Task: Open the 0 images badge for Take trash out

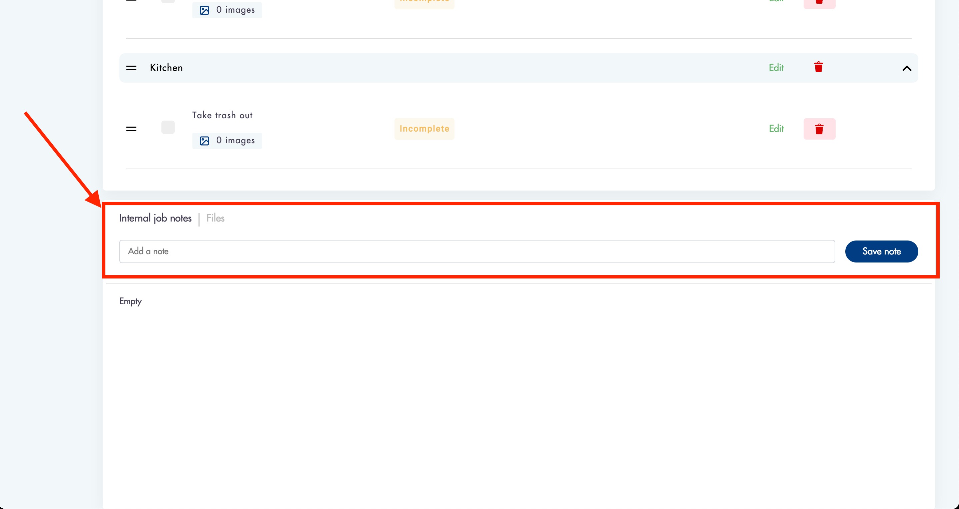Action: [x=235, y=141]
